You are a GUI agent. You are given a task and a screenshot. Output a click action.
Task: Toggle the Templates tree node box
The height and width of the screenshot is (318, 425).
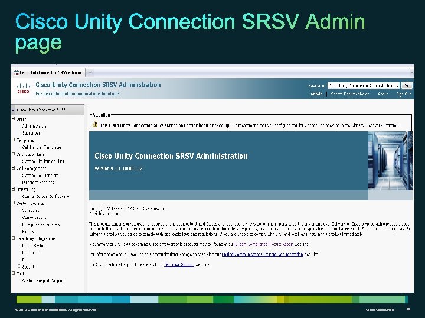13,140
